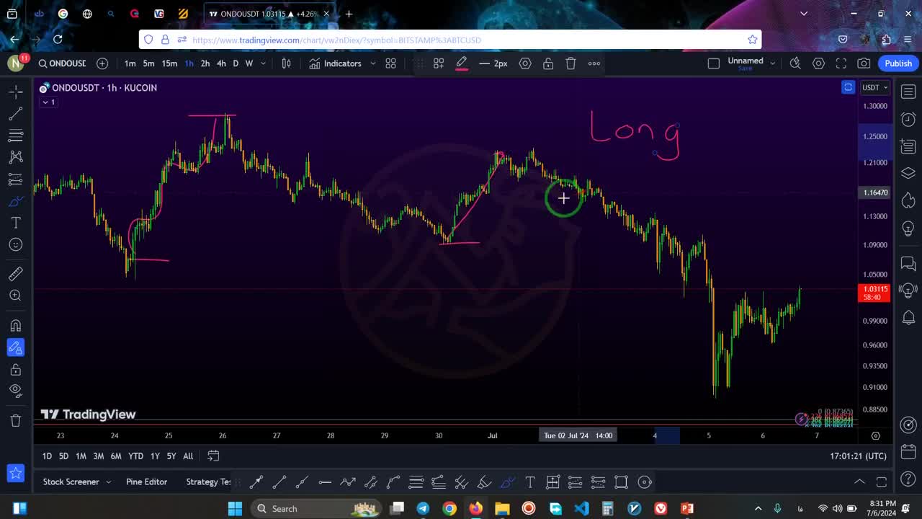Remove drawings with left sidebar trash icon

pyautogui.click(x=15, y=420)
